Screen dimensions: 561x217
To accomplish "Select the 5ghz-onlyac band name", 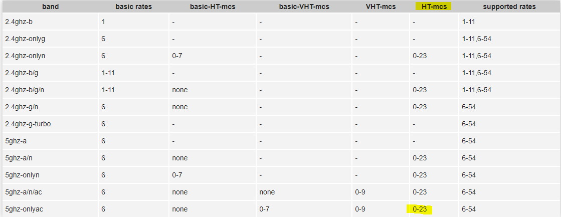I will pyautogui.click(x=23, y=209).
